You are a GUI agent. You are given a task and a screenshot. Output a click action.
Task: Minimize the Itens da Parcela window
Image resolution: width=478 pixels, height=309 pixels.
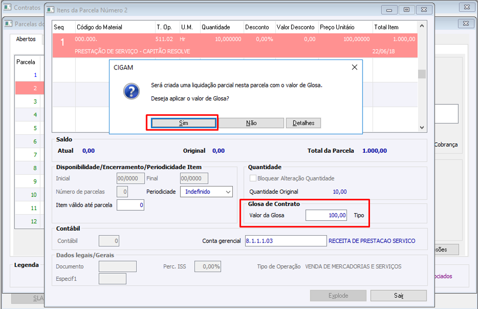tap(389, 10)
